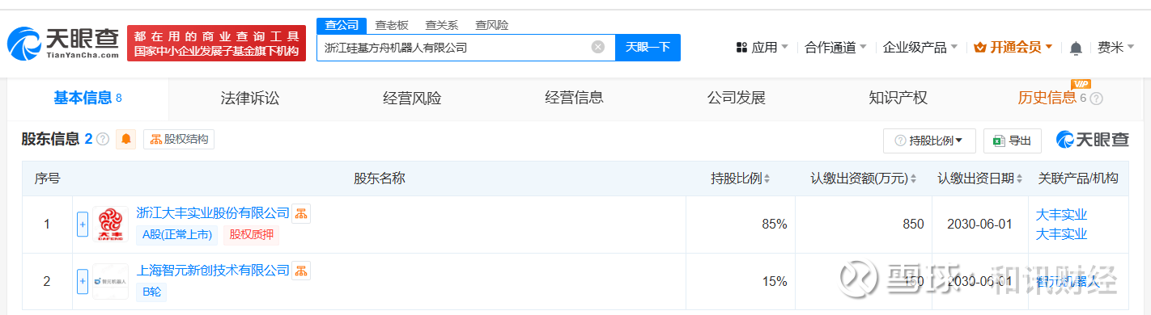Viewport: 1151px width, 315px height.
Task: Open equity structure icon next to 上海智元新创
Action: point(301,270)
